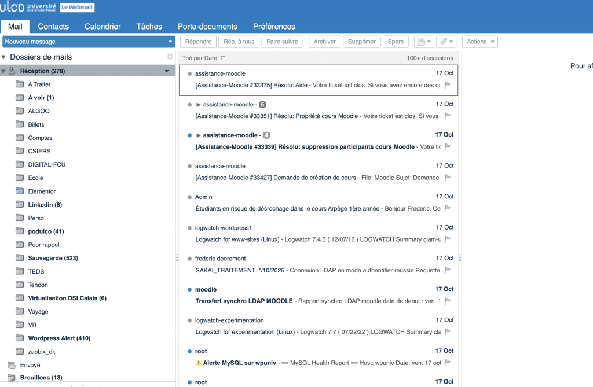
Task: Click the Brouillons folder icon
Action: (x=11, y=378)
